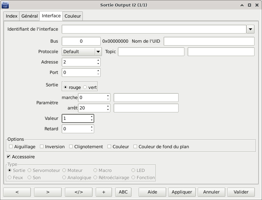Switch to the Général tab
This screenshot has height=200, width=262.
tap(30, 16)
